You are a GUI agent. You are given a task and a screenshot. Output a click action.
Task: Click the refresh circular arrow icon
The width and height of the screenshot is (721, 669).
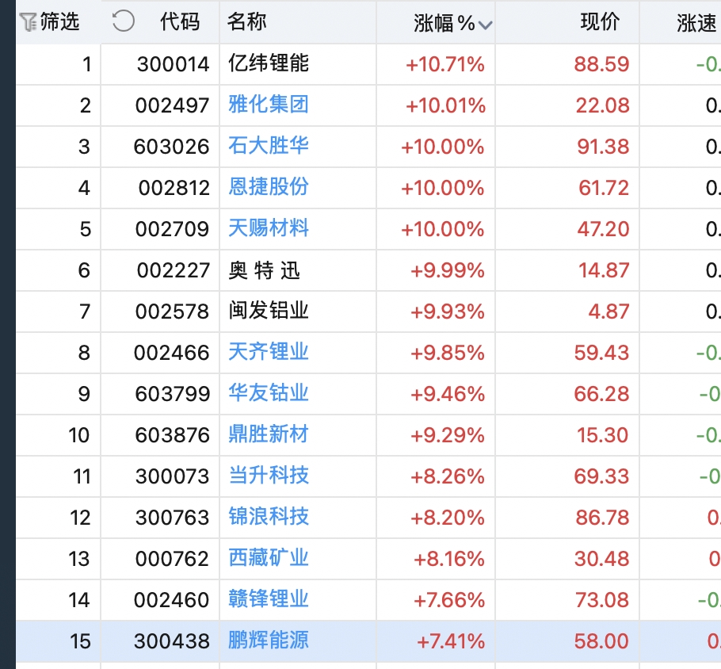point(124,21)
